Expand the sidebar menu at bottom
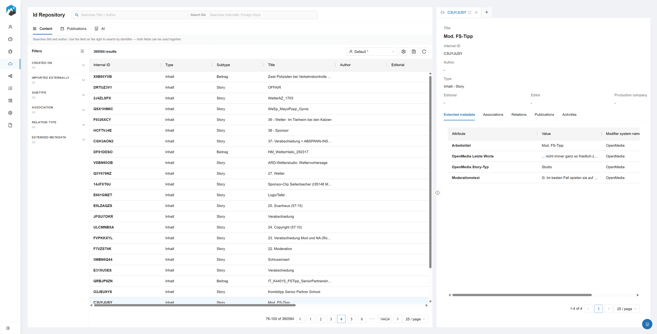This screenshot has height=334, width=657. point(8,328)
